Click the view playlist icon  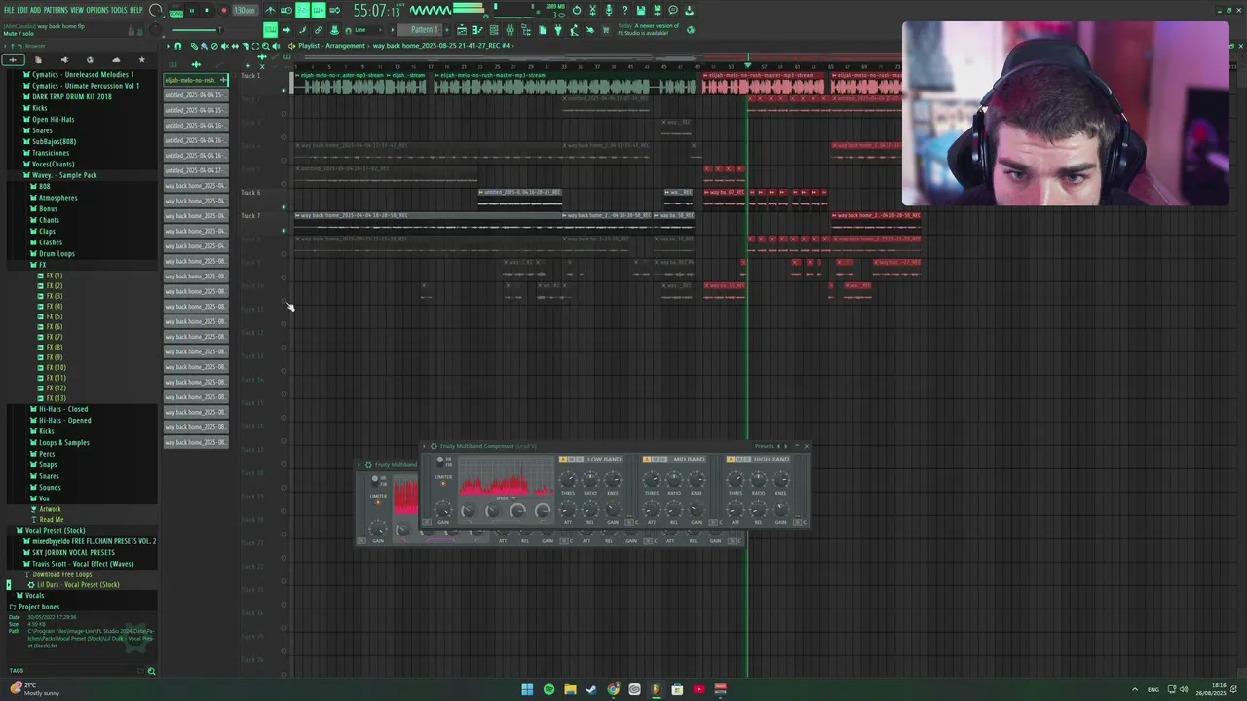click(x=462, y=30)
